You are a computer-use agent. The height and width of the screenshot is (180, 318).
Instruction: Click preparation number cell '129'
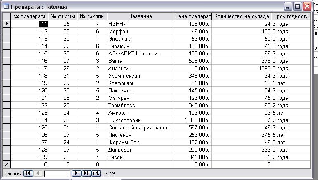coord(29,157)
